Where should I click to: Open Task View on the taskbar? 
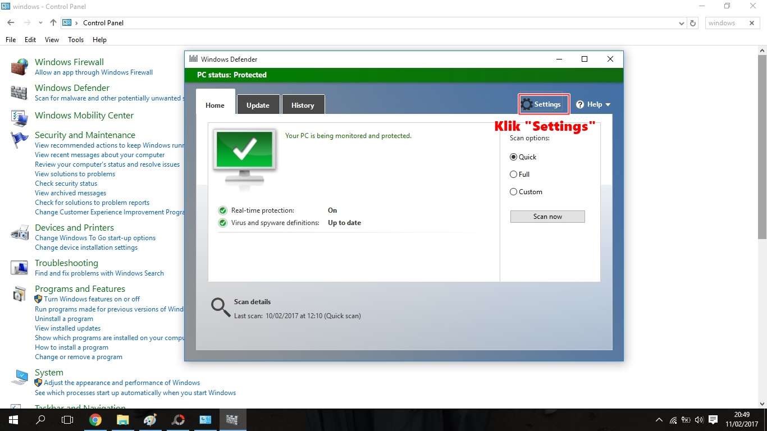pyautogui.click(x=67, y=420)
